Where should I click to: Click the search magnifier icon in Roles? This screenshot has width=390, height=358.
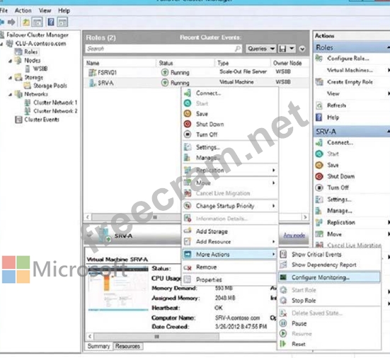point(238,49)
